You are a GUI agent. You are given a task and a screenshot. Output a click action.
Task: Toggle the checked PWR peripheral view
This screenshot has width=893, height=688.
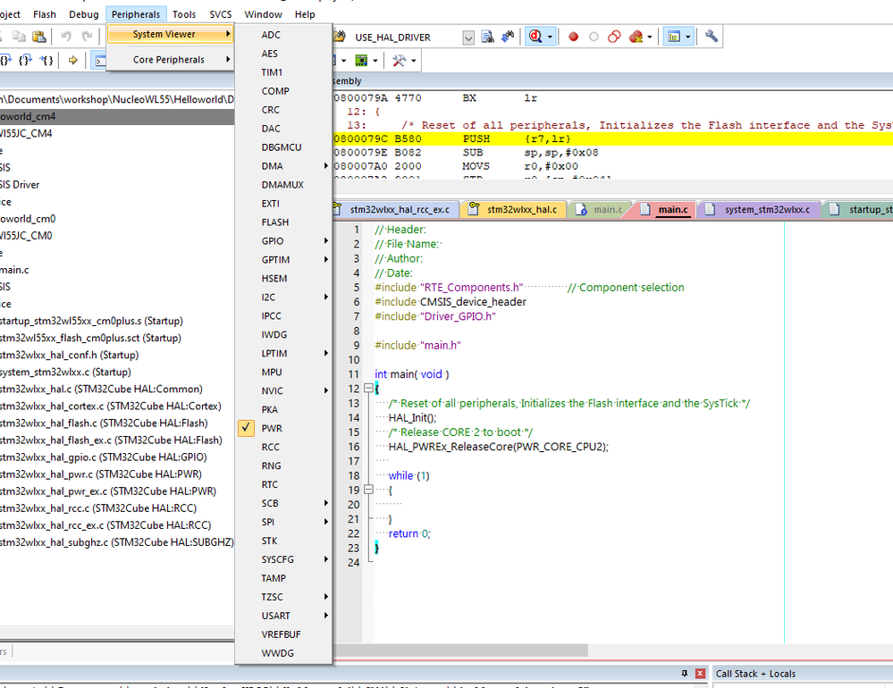[x=272, y=428]
